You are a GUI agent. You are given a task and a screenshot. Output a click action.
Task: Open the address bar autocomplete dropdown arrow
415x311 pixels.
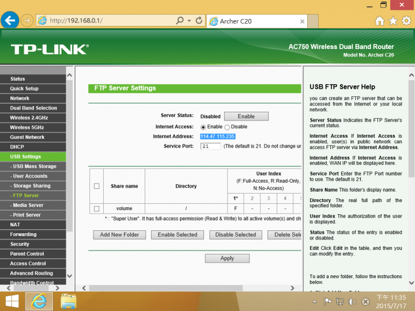(189, 21)
